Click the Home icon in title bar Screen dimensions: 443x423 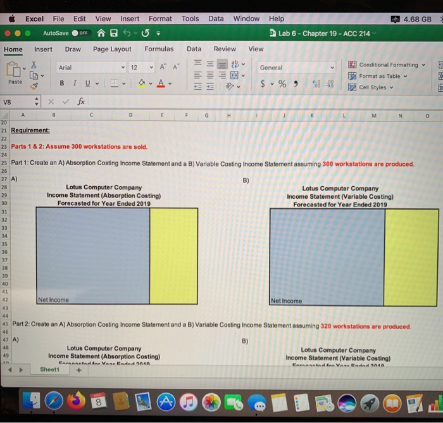pos(101,33)
